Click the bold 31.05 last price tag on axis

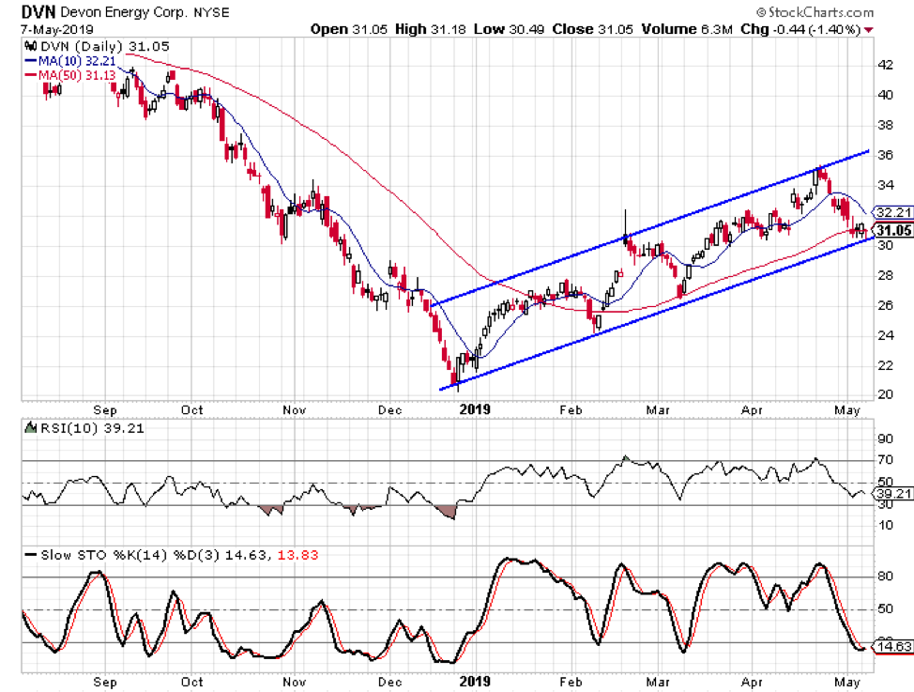point(893,230)
